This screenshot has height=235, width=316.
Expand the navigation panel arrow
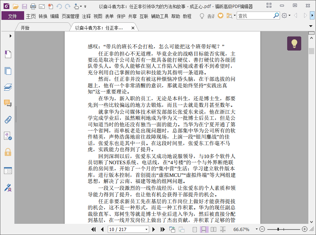pos(10,36)
